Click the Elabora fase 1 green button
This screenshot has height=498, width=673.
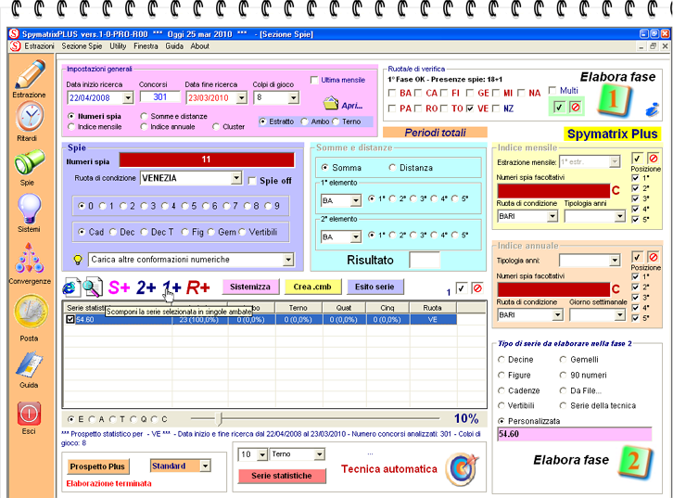click(x=615, y=100)
